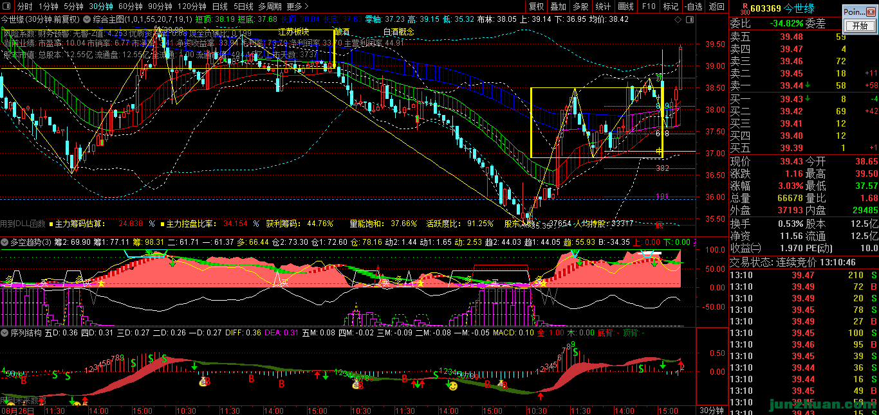
Task: Click the R300 margin trading badge
Action: click(745, 7)
